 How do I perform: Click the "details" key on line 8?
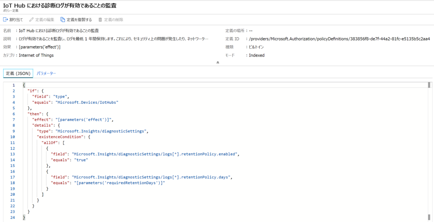[42, 125]
